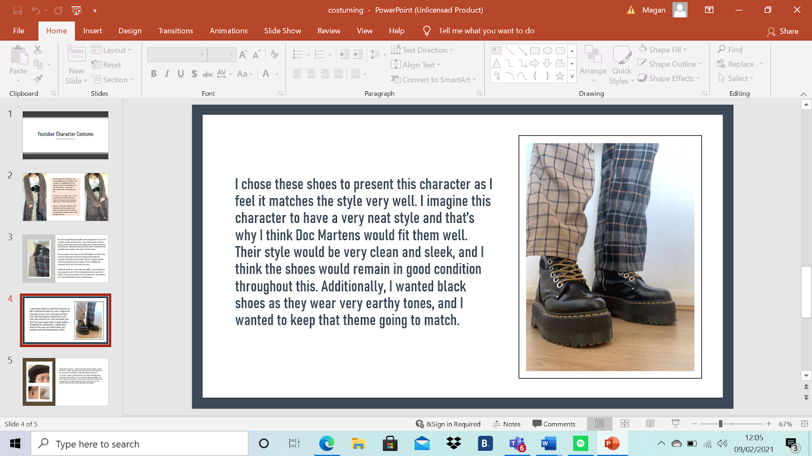812x456 pixels.
Task: Open Spotify from taskbar
Action: (580, 444)
